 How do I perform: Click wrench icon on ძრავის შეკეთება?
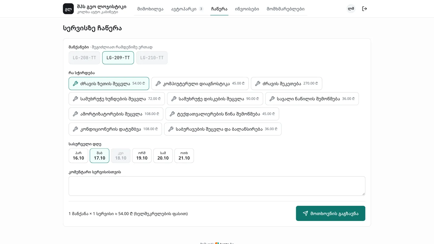[x=258, y=84]
